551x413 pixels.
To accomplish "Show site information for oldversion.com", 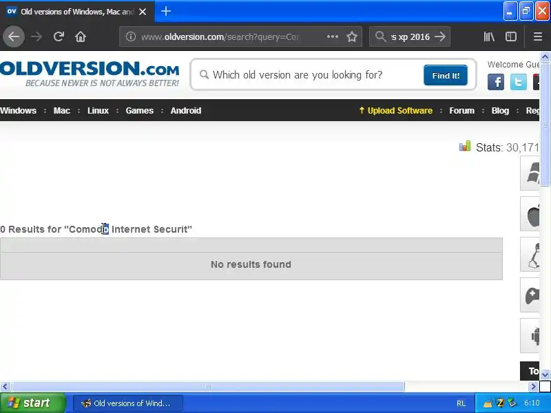I will 131,36.
